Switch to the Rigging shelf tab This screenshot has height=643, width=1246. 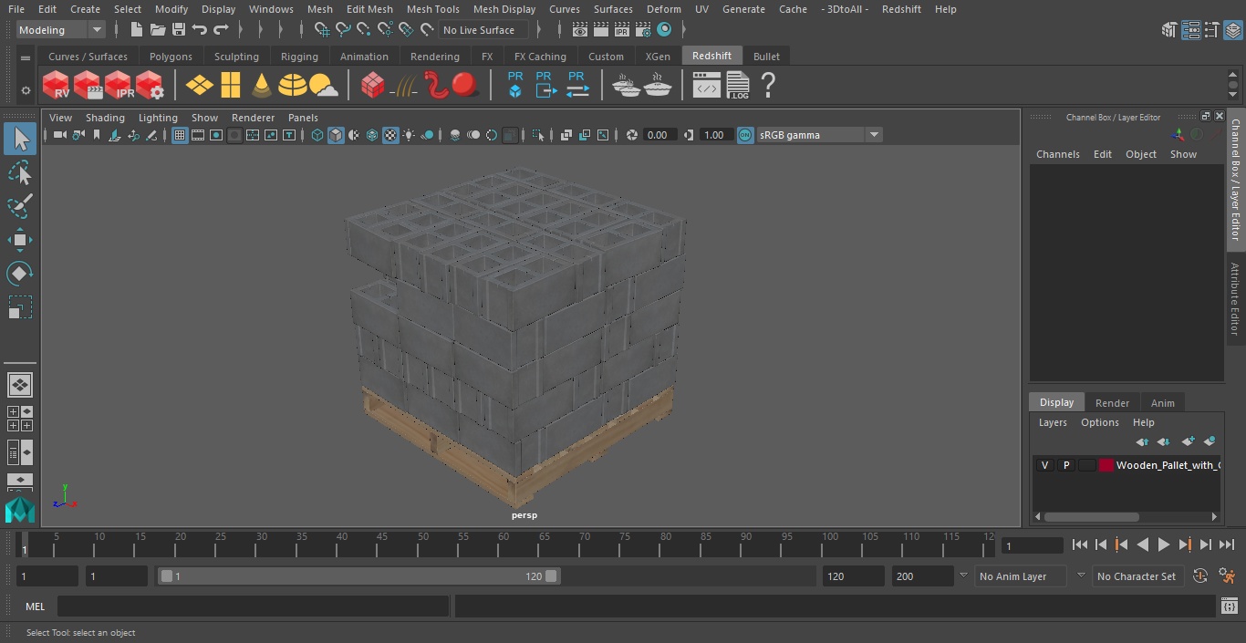pos(299,57)
